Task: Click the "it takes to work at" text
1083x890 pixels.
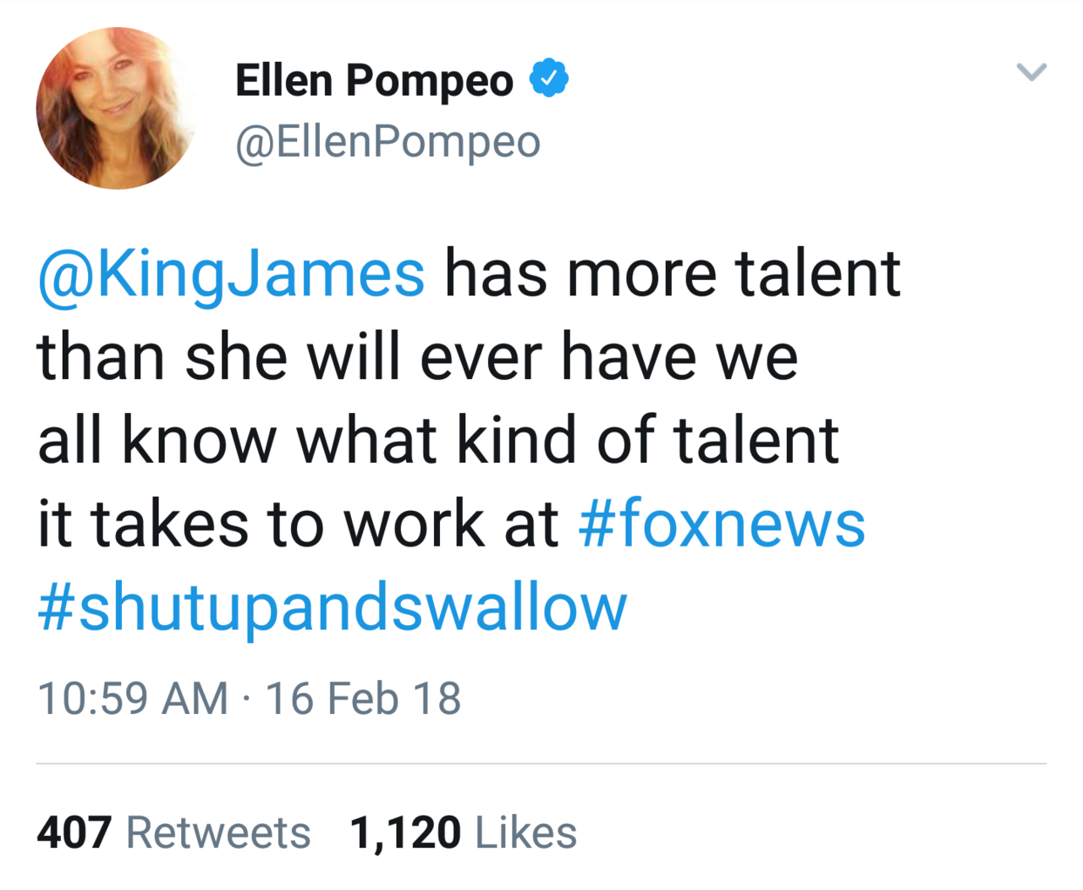Action: [x=298, y=524]
